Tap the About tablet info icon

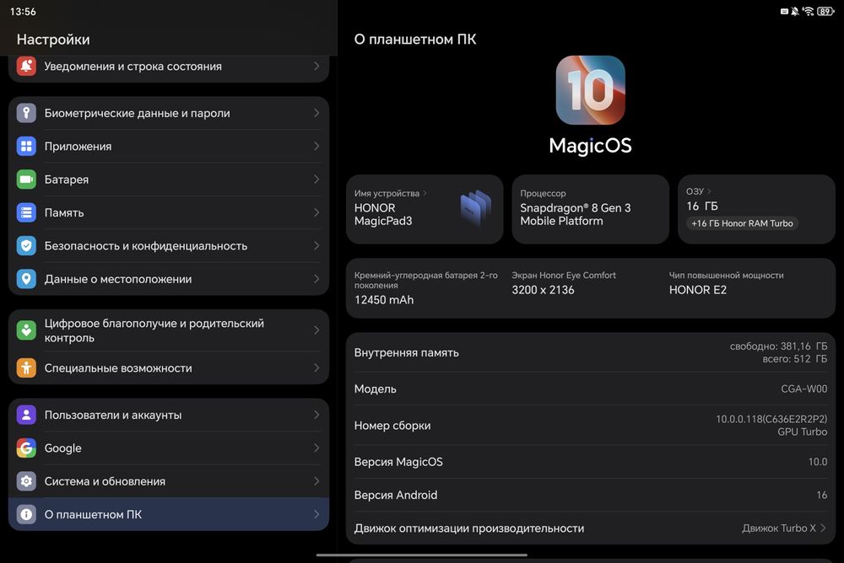point(26,515)
